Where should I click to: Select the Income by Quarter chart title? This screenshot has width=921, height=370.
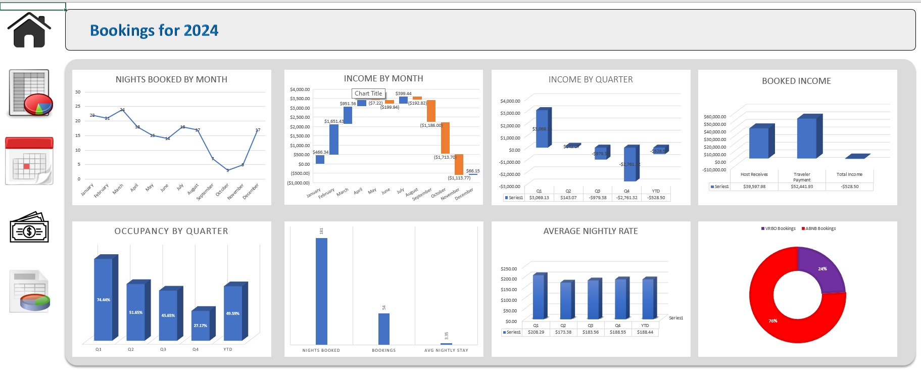(x=591, y=79)
